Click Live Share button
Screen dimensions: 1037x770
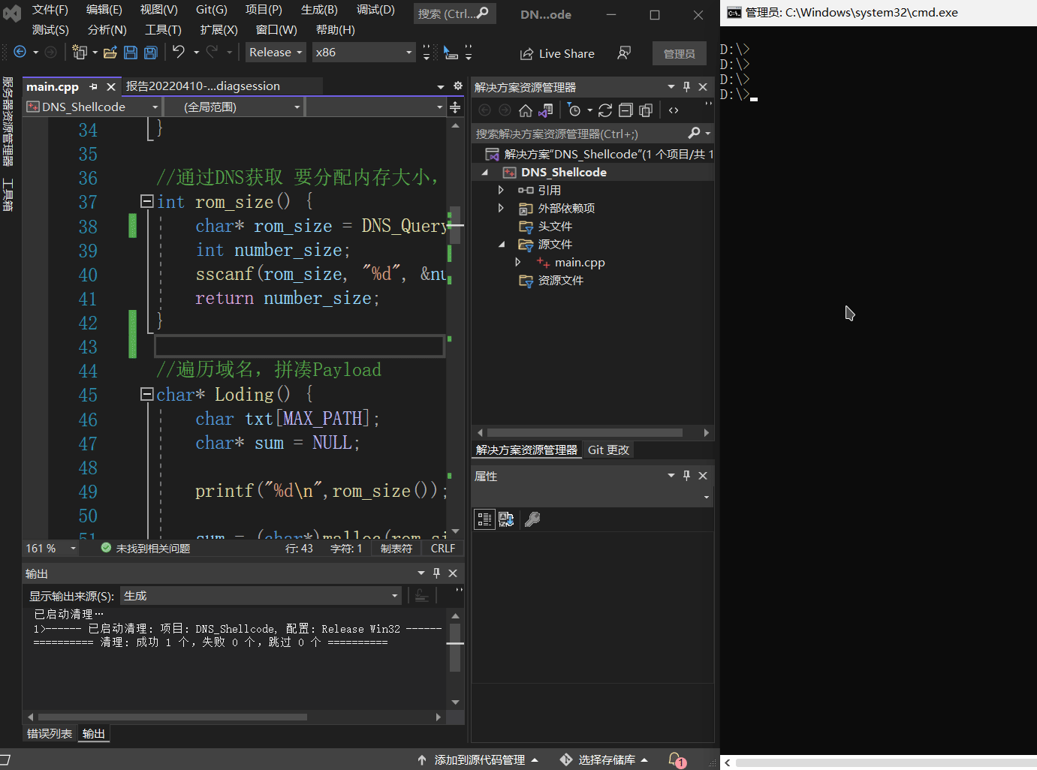tap(557, 53)
